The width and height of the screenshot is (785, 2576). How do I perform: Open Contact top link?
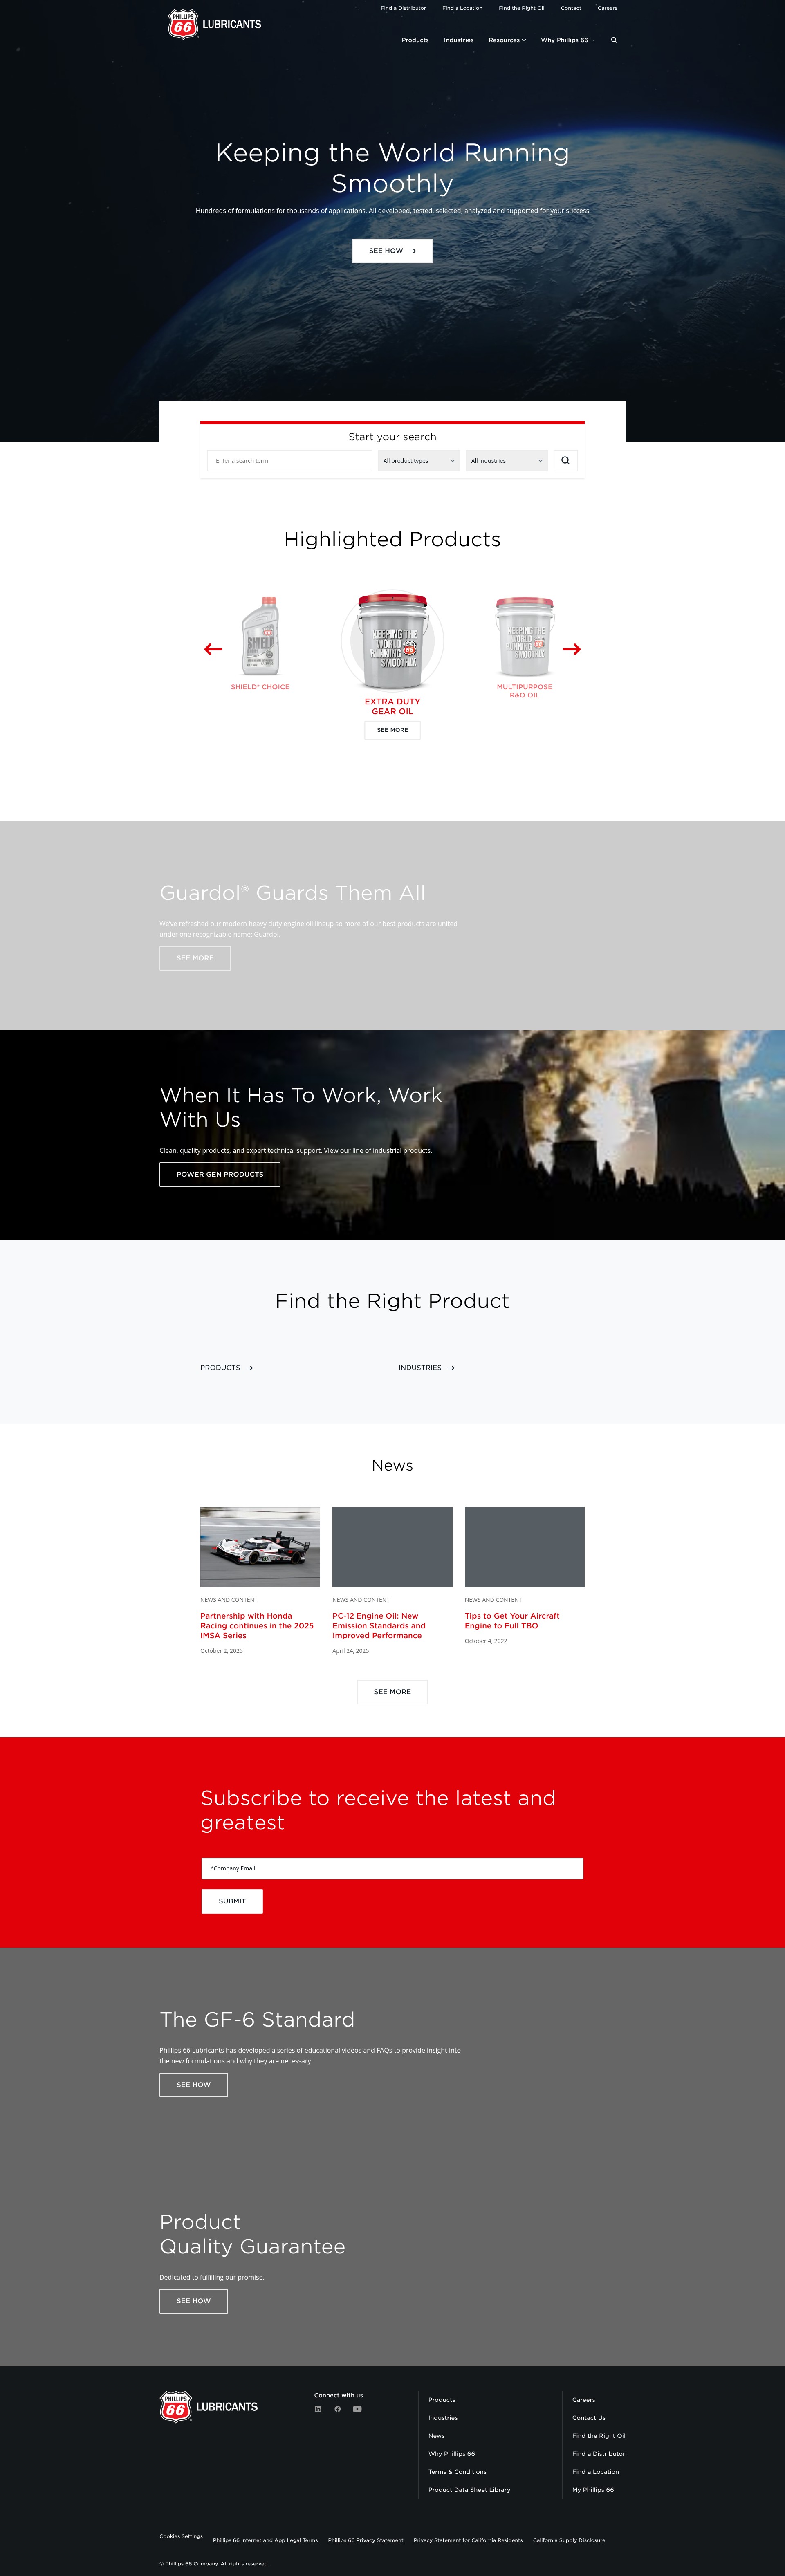tap(571, 8)
